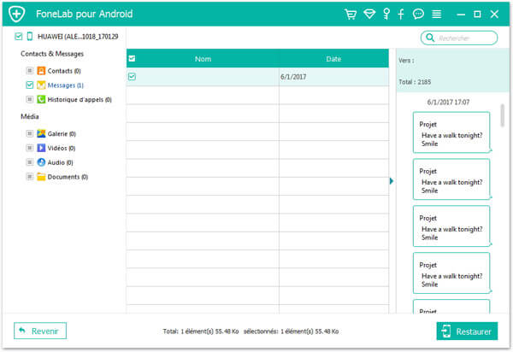Click the Restaurer button
Viewport: 513px width, 352px height.
coord(467,331)
